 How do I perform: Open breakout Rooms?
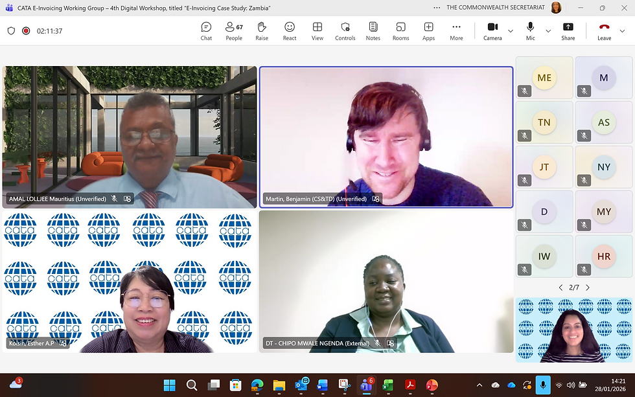[x=401, y=31]
